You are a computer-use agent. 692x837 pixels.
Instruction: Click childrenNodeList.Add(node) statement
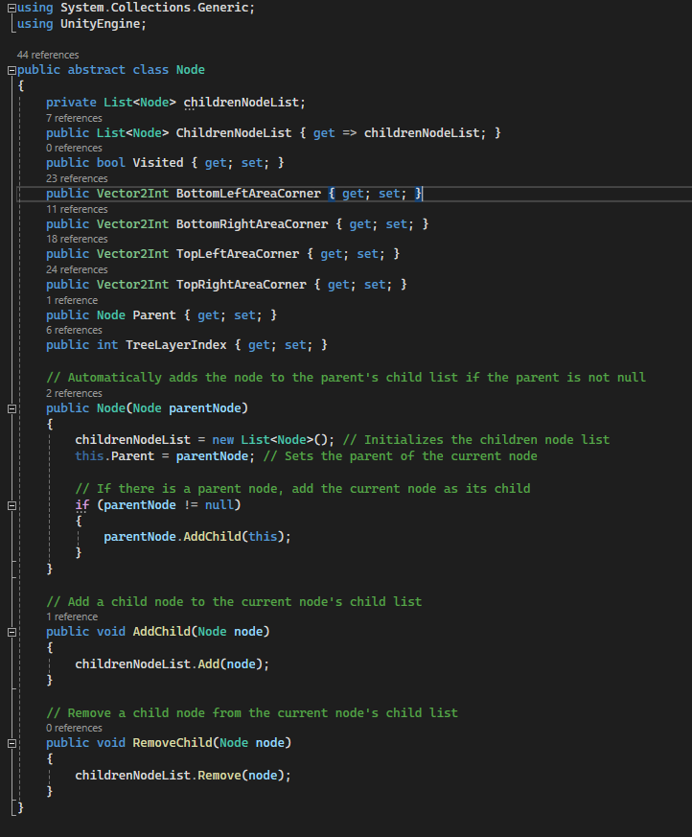point(173,664)
